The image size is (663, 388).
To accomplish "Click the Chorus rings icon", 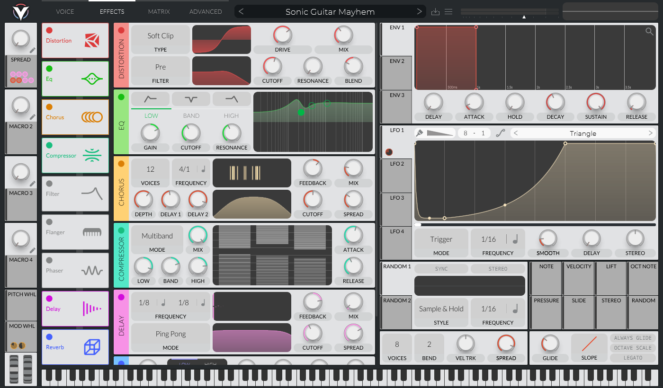I will pyautogui.click(x=92, y=117).
